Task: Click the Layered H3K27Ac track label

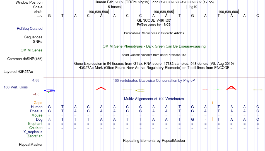Action: click(18, 72)
